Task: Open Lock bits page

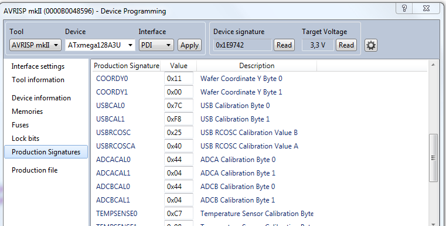Action: pyautogui.click(x=26, y=139)
